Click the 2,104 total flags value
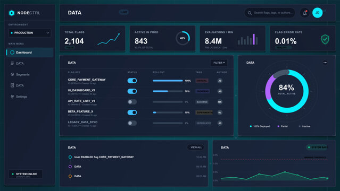Screen dimensions: 340x191 click(x=74, y=41)
